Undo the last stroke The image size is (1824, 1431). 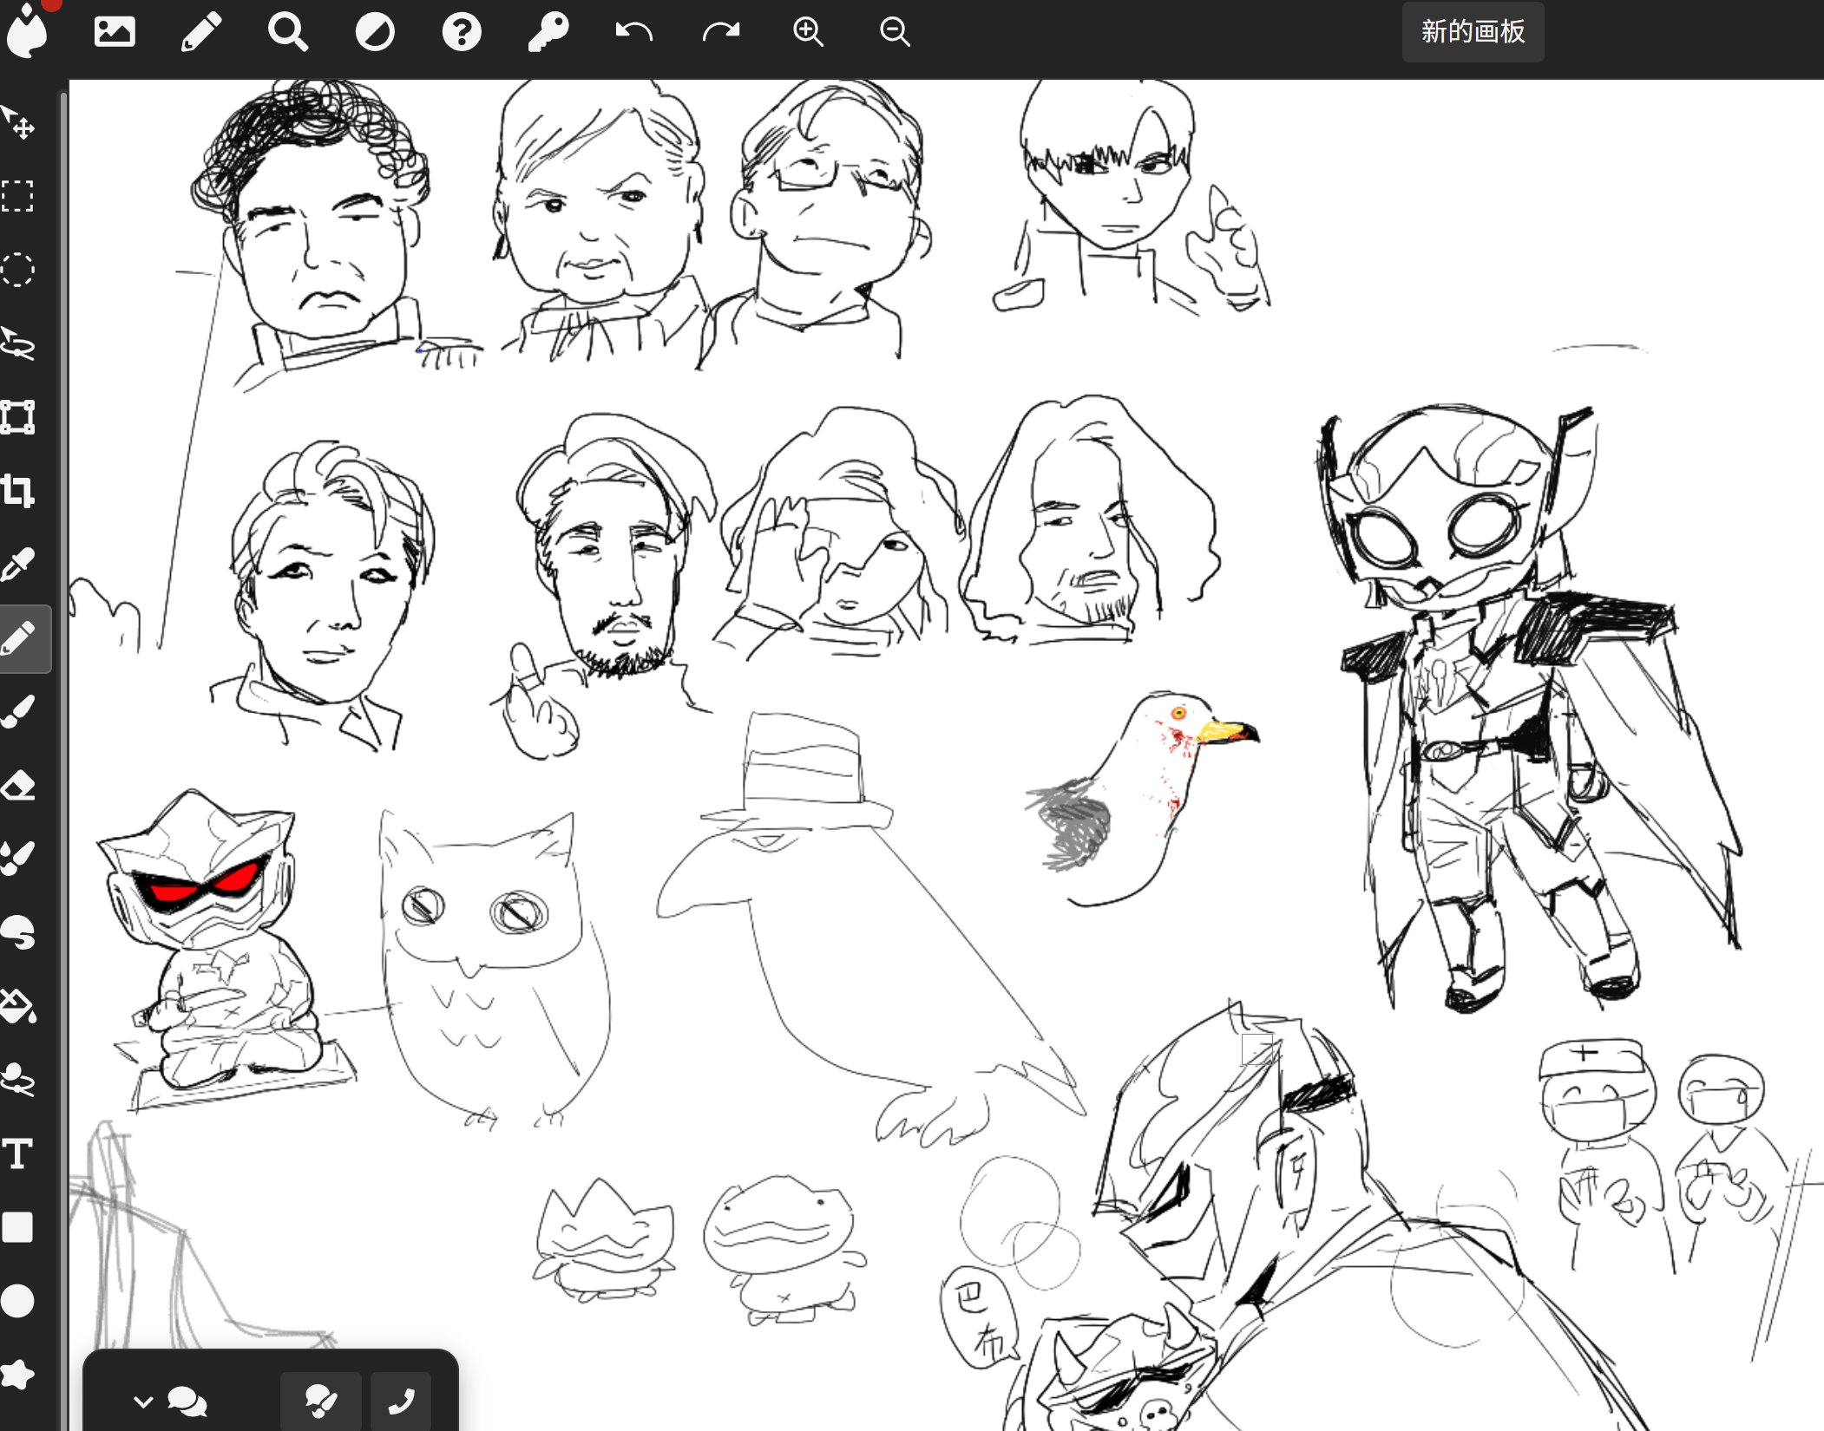coord(634,32)
